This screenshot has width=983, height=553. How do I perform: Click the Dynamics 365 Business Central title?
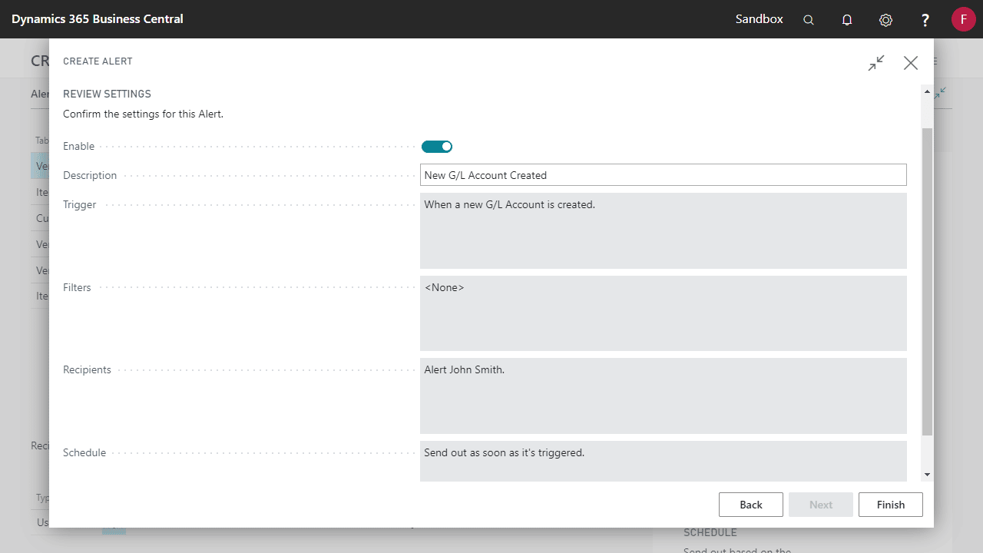(98, 19)
